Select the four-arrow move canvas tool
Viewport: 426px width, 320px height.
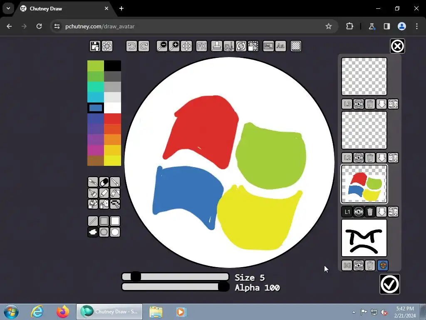186,46
